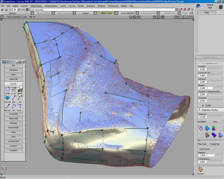
Task: Select the text tool in Curves palette
Action: pos(20,106)
